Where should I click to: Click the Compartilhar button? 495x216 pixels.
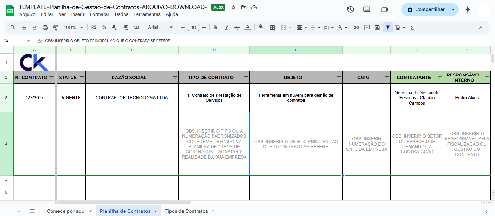point(425,9)
